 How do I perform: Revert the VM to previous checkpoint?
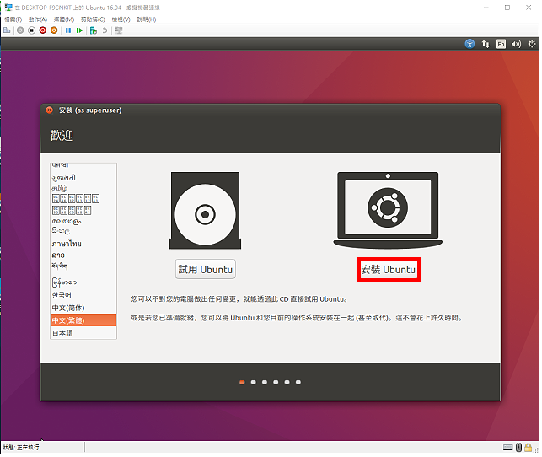(105, 30)
